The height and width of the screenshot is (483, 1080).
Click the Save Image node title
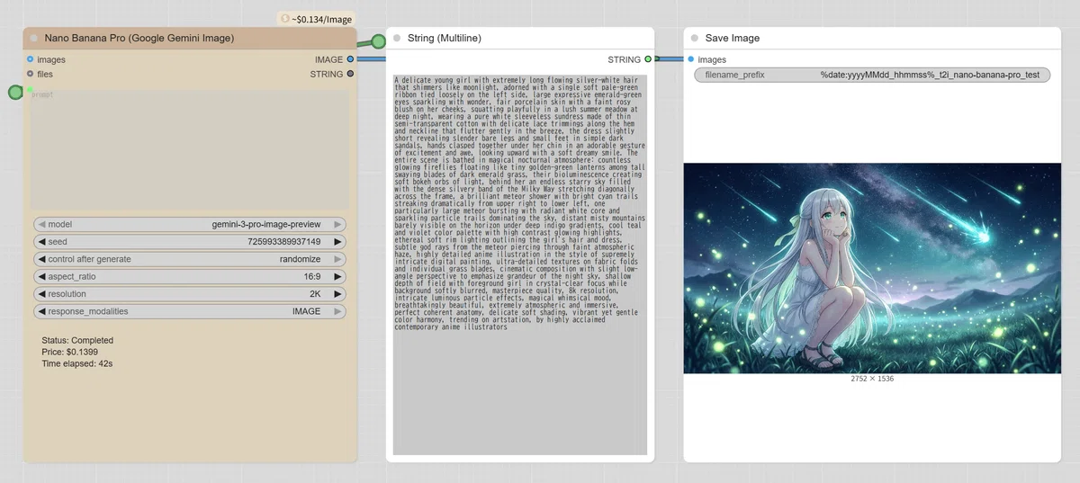[733, 39]
